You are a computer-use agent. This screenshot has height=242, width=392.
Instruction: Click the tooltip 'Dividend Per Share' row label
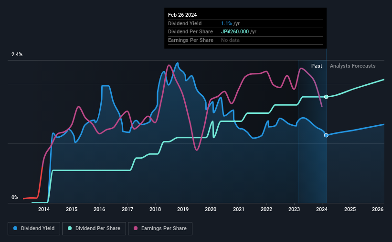pos(190,32)
